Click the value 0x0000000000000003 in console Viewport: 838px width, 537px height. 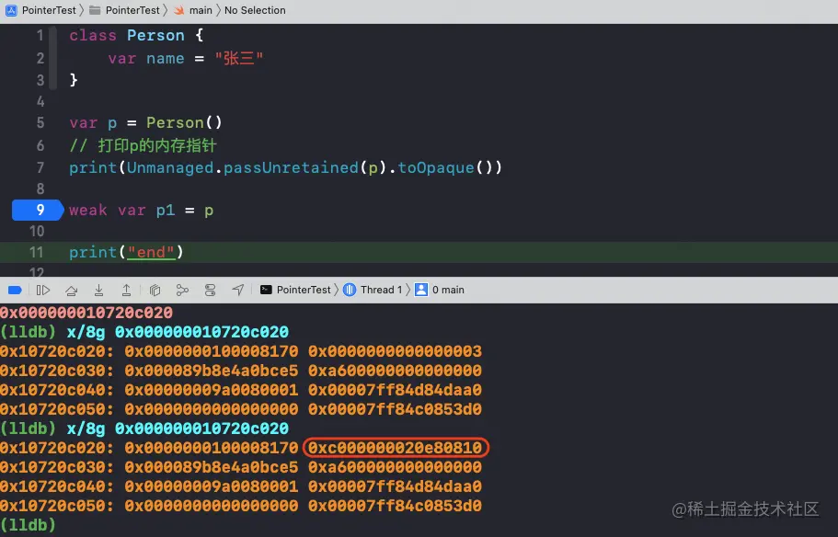[x=395, y=351]
